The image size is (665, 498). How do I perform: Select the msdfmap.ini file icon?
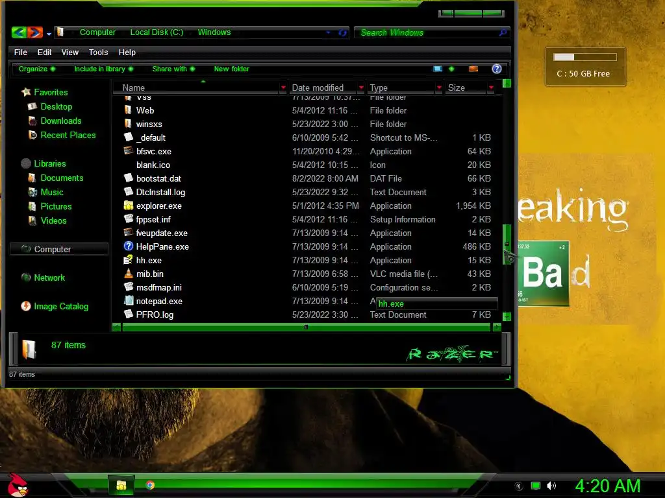coord(128,287)
